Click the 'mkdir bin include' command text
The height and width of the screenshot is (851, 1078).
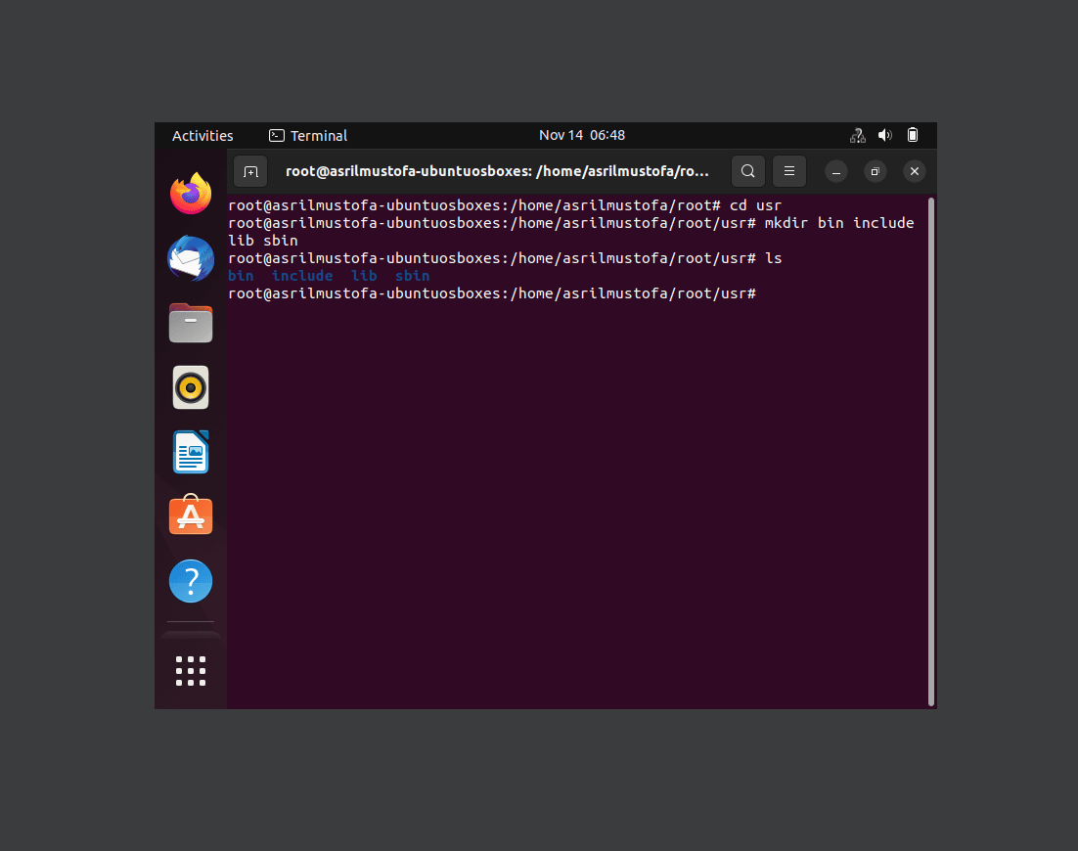839,223
